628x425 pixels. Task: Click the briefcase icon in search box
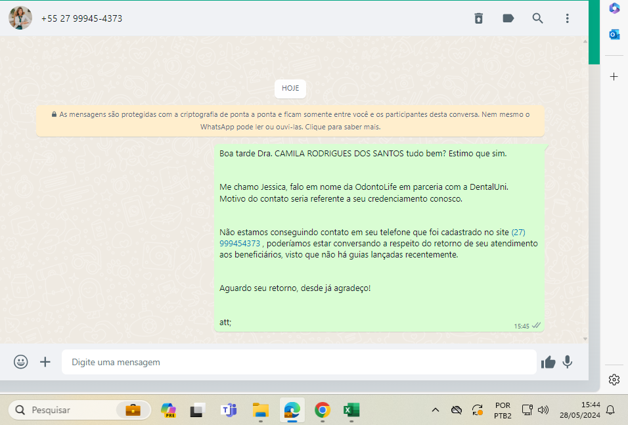133,410
